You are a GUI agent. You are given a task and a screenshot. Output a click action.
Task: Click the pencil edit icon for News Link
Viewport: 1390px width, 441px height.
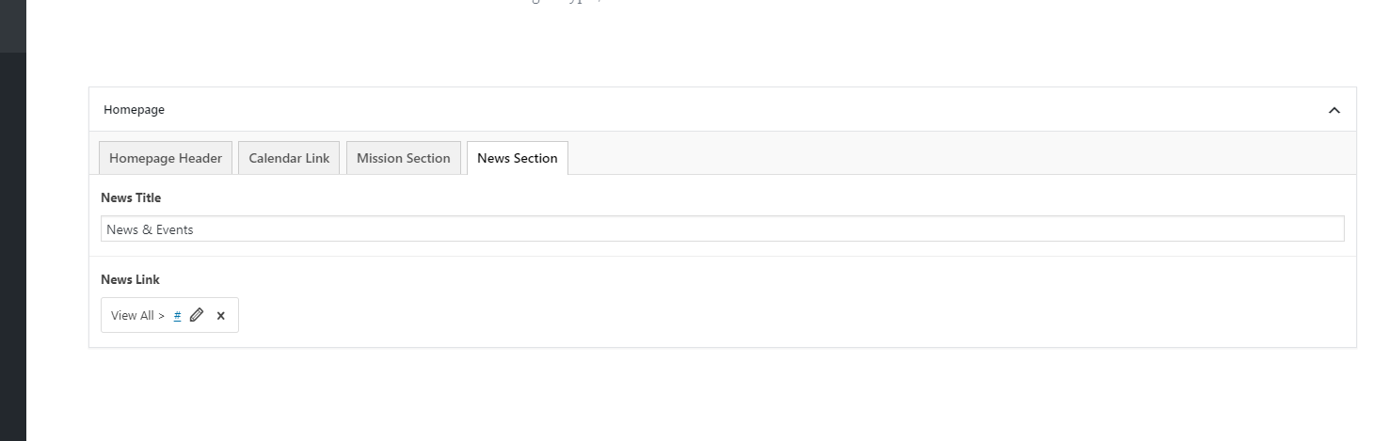[x=197, y=315]
